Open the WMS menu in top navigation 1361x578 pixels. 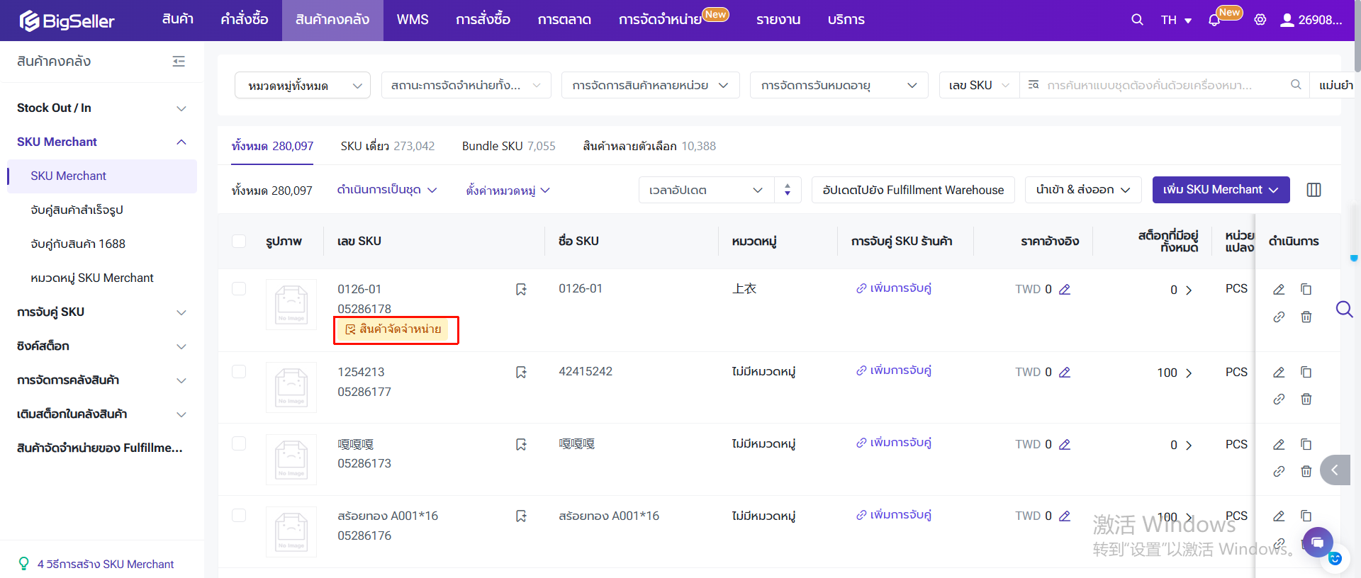pos(412,20)
